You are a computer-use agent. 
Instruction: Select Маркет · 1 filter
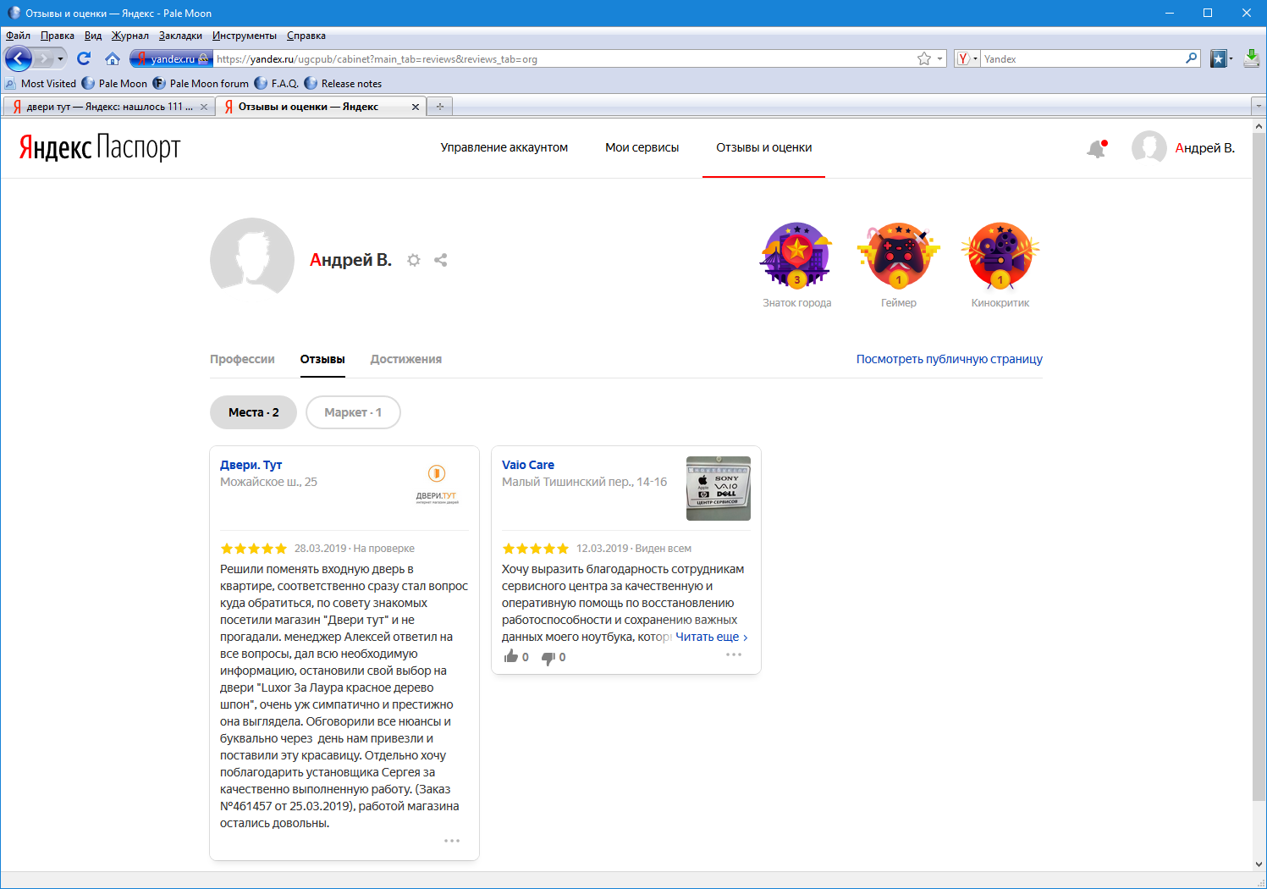353,412
